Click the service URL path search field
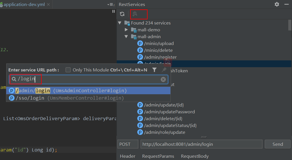292x160 pixels. pos(89,79)
